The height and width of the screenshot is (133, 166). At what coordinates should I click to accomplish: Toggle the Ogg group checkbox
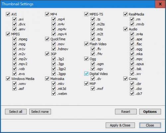coord(86,59)
